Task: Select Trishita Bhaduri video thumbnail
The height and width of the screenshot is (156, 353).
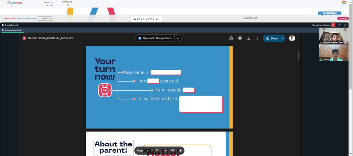Action: tap(334, 36)
